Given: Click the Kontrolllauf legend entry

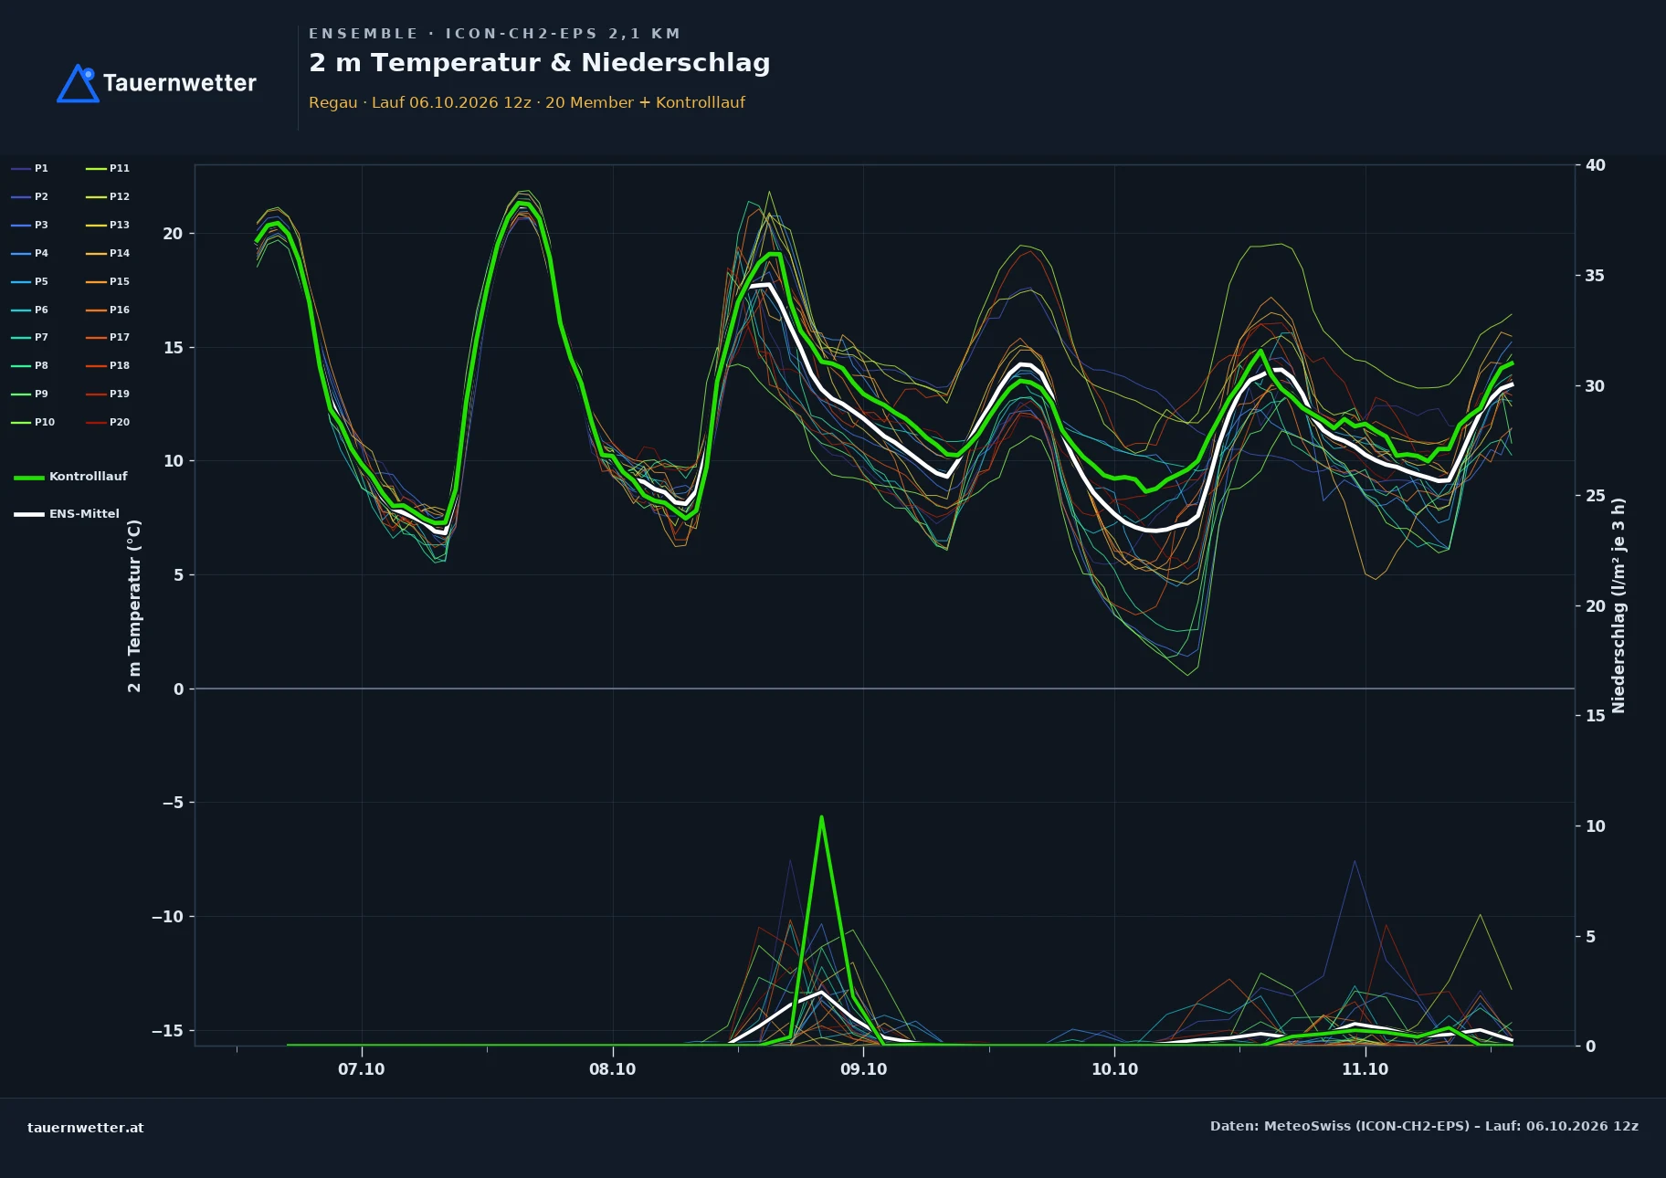Looking at the screenshot, I should point(71,477).
